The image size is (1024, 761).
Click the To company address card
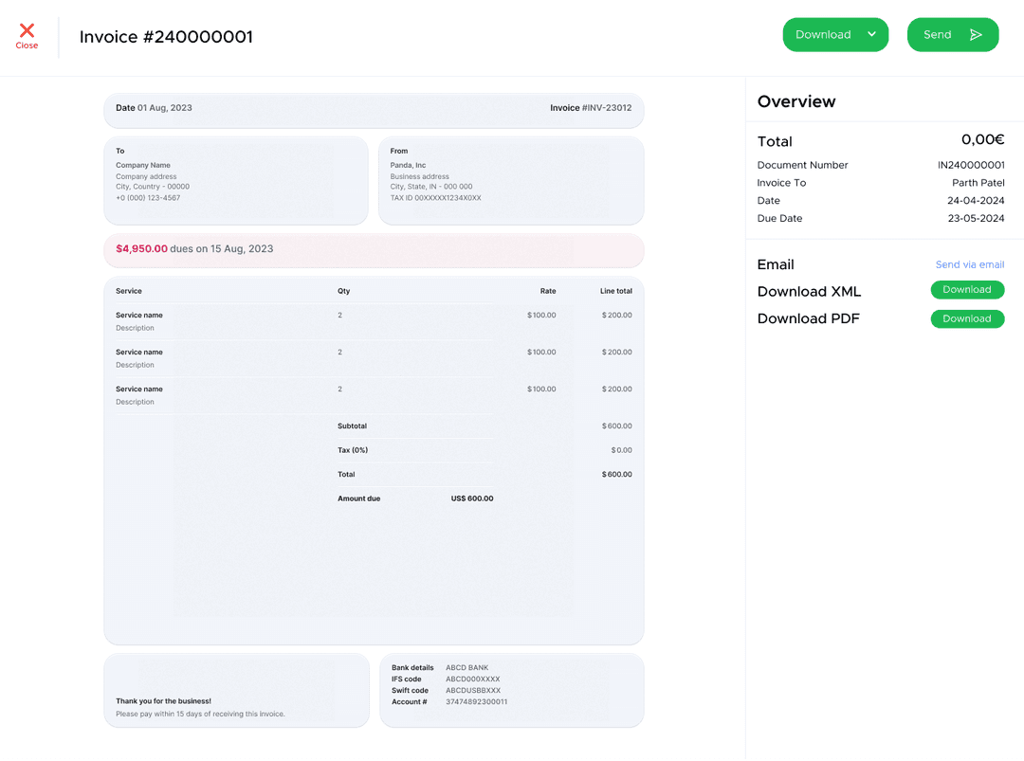pyautogui.click(x=236, y=180)
